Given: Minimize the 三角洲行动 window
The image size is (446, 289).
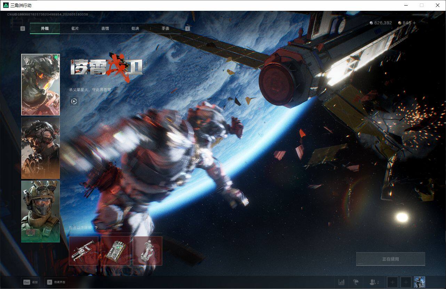Looking at the screenshot, I should coord(406,5).
